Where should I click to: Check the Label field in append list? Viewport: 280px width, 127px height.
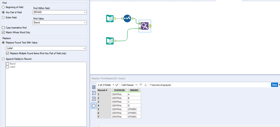[7, 67]
